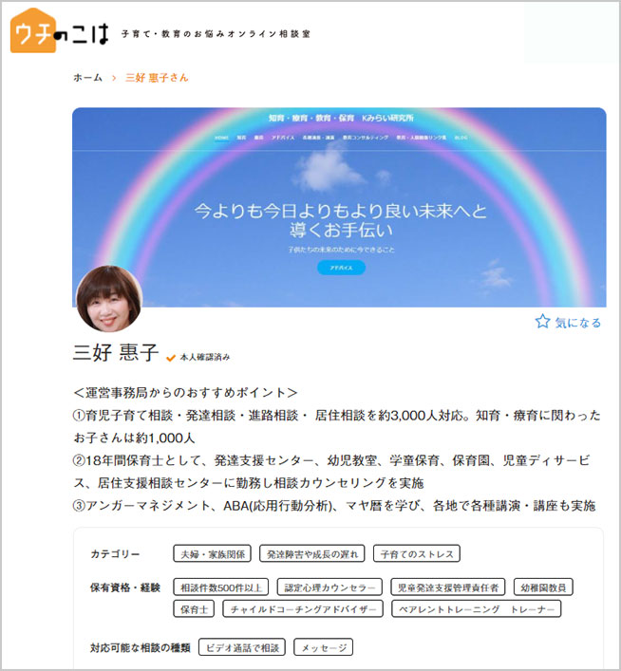This screenshot has height=671, width=621.
Task: Click the 三好 惠子さん breadcrumb item
Action: (157, 78)
